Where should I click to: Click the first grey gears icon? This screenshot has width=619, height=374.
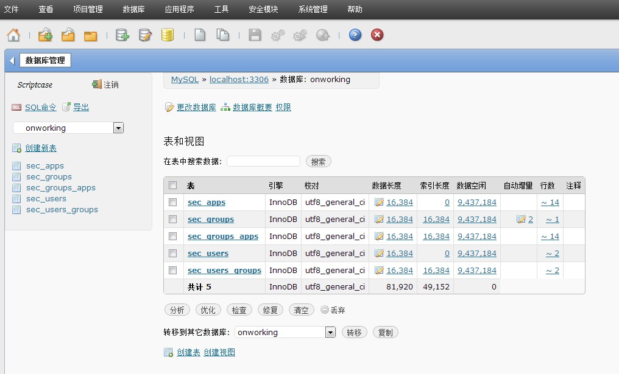278,35
